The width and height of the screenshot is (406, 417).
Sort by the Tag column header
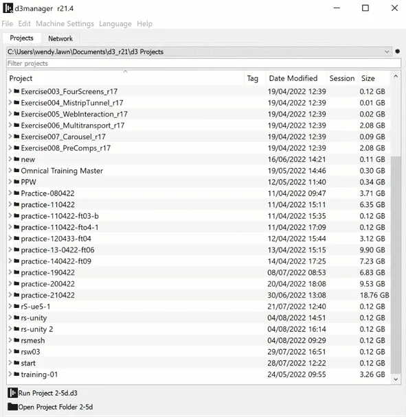coord(255,78)
